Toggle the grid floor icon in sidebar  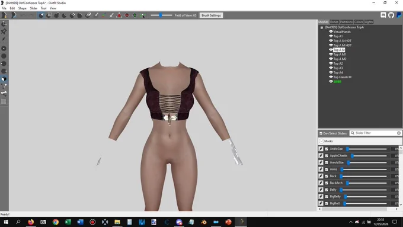coord(4,101)
